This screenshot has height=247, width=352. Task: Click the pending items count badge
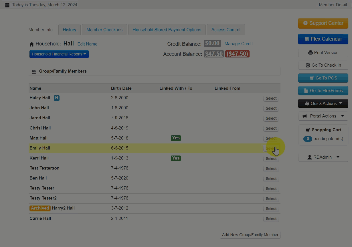(x=308, y=139)
